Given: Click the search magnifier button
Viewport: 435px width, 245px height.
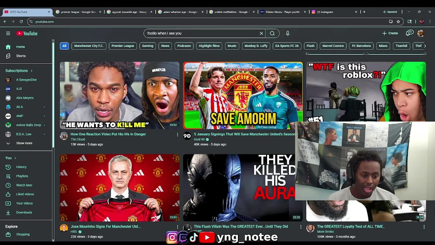Looking at the screenshot, I should pyautogui.click(x=272, y=33).
